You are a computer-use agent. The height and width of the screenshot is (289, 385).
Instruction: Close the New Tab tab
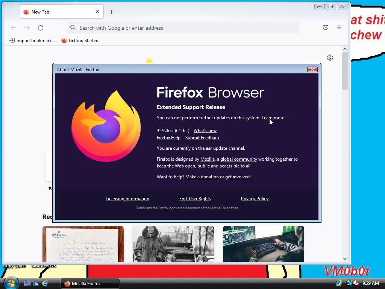(97, 12)
